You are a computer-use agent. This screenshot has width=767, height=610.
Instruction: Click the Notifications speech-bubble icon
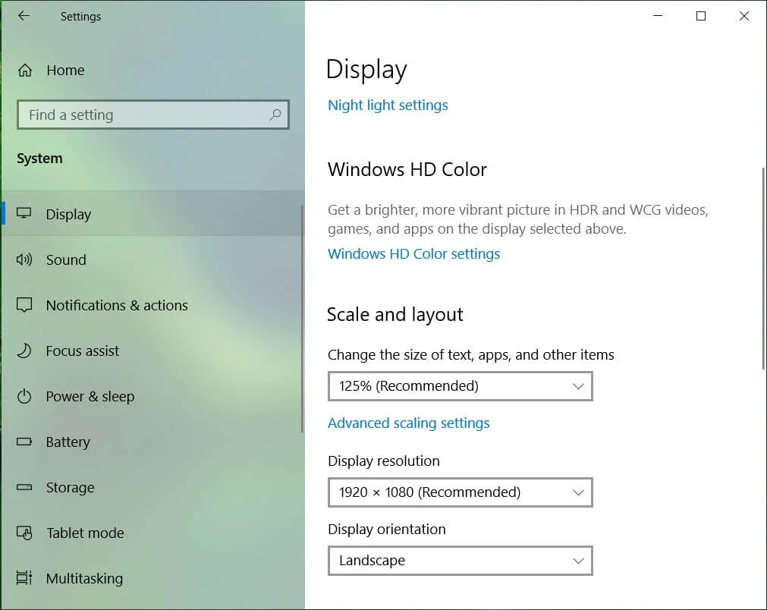coord(24,305)
